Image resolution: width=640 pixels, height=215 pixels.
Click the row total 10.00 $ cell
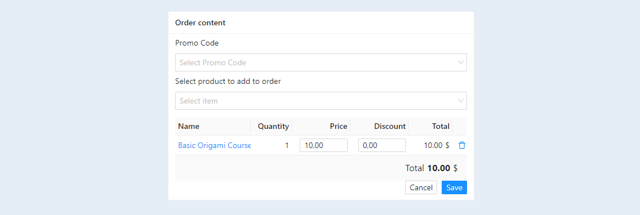[x=436, y=145]
